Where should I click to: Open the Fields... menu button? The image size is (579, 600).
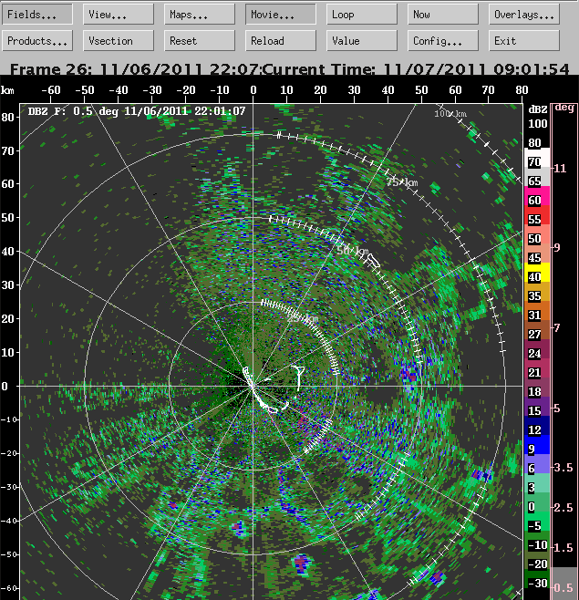pos(37,15)
